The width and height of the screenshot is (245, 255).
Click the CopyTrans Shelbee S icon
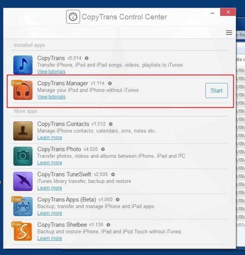pyautogui.click(x=23, y=232)
